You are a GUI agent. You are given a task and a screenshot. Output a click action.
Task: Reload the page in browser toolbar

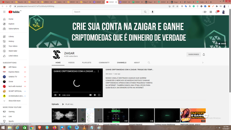coord(10,6)
